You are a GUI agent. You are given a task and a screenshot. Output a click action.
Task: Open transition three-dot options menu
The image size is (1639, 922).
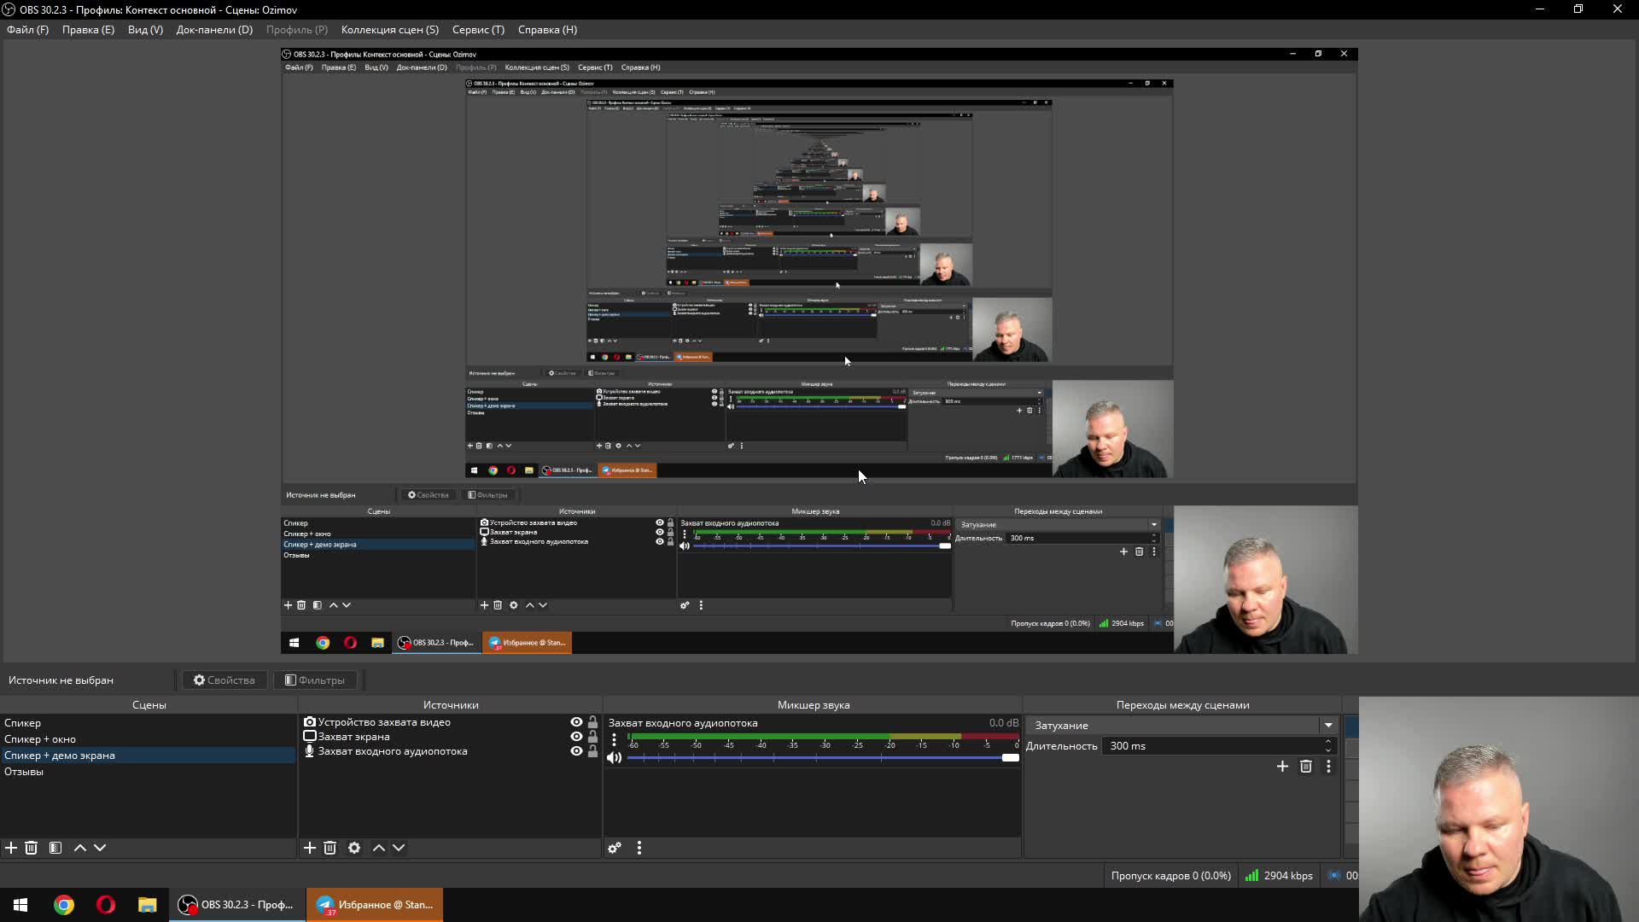[1328, 767]
